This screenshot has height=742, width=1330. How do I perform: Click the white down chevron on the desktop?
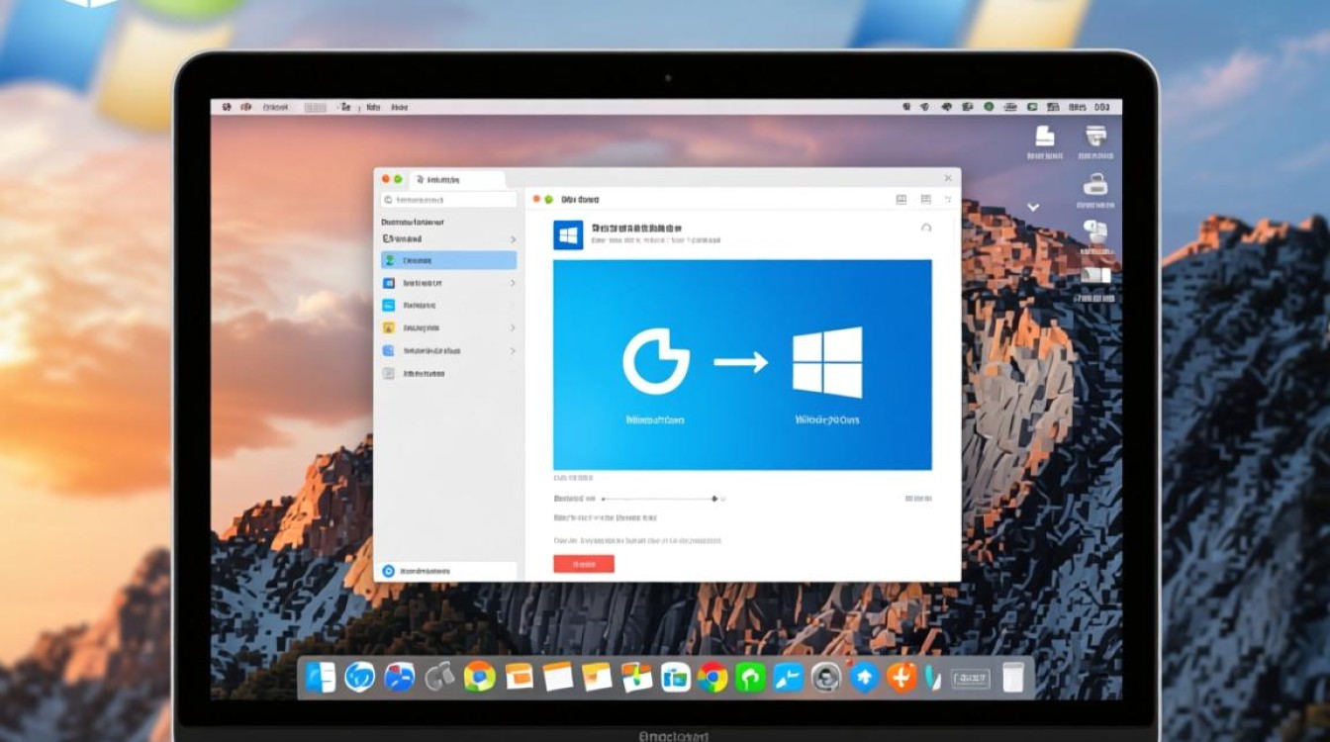pyautogui.click(x=1033, y=208)
